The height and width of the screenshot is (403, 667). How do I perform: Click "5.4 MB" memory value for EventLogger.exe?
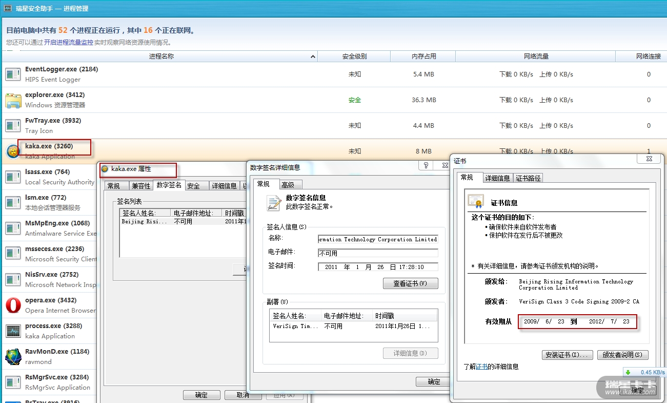click(423, 74)
